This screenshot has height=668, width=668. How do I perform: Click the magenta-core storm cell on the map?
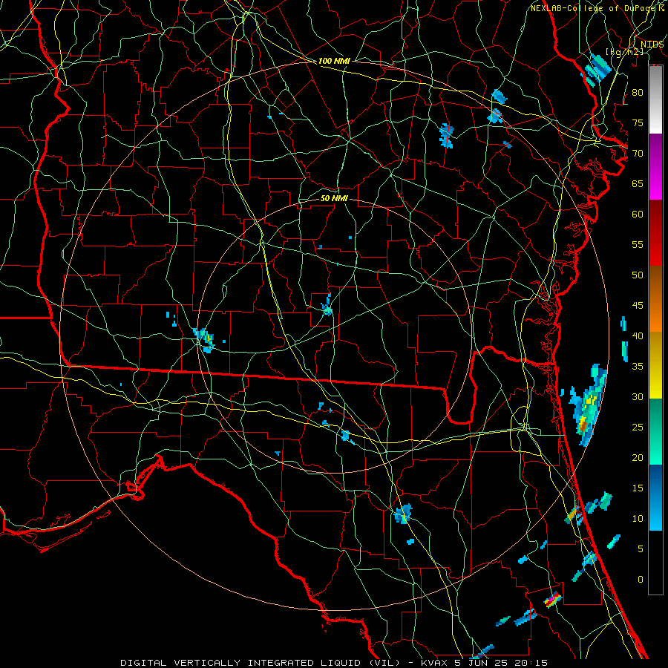tap(552, 600)
